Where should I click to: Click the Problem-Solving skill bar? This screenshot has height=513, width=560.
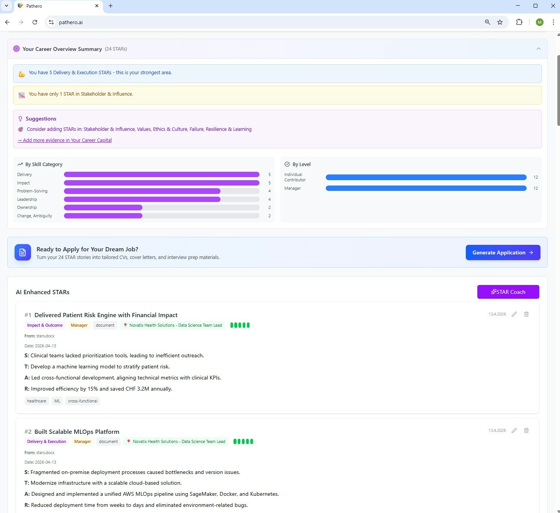162,191
